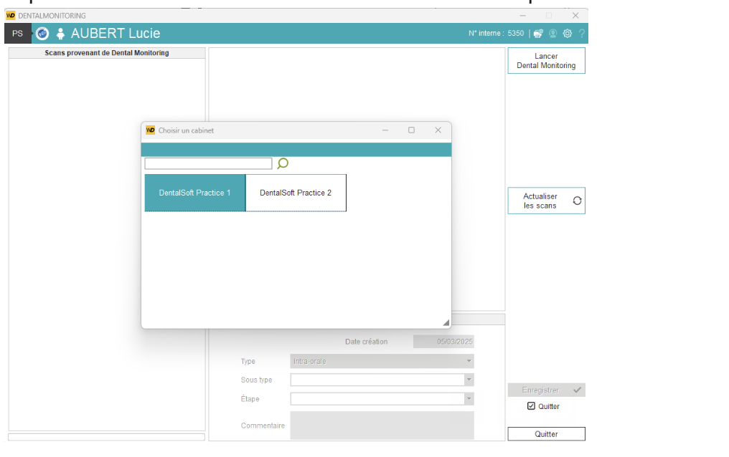The image size is (729, 457).
Task: Click the Date création field
Action: click(x=443, y=342)
